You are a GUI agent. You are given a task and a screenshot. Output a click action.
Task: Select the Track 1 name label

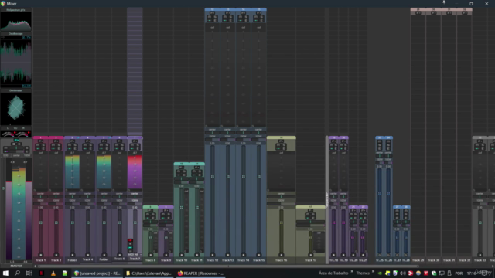coord(40,260)
